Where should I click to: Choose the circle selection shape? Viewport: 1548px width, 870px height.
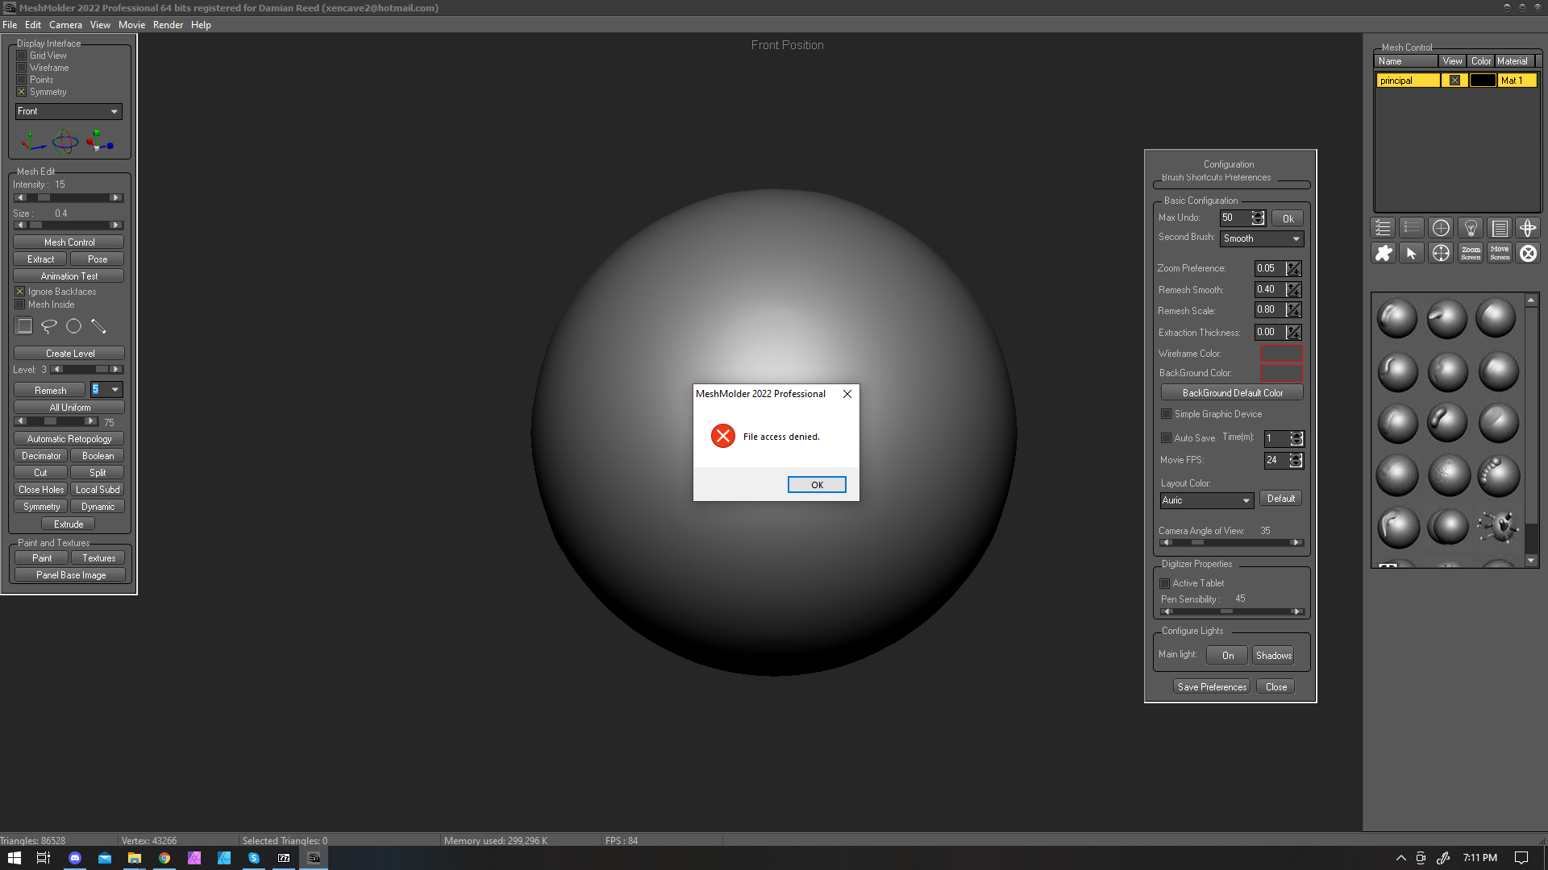73,326
